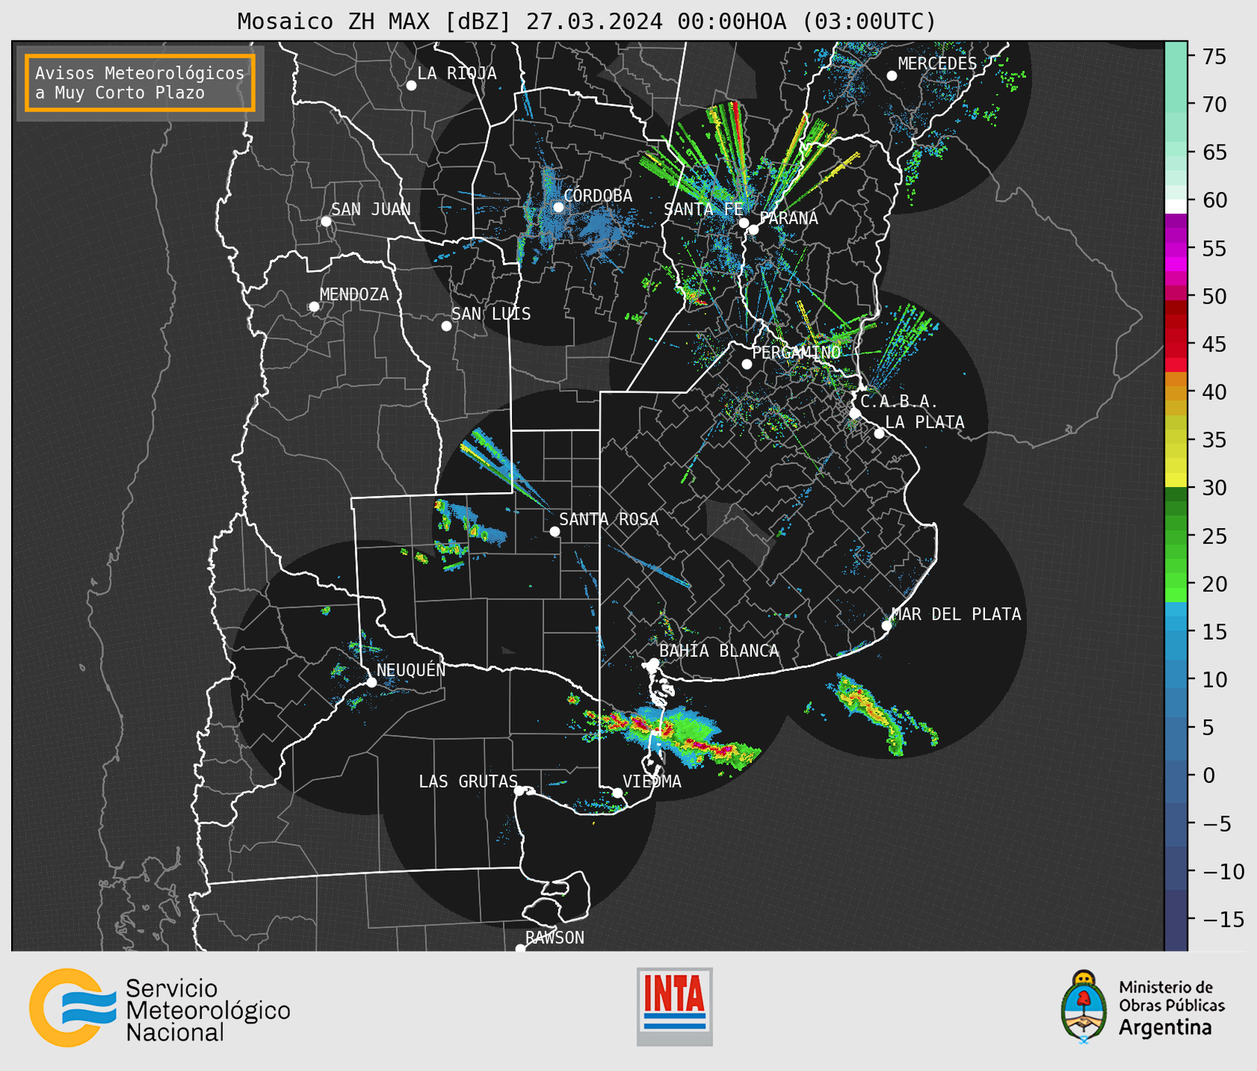This screenshot has height=1071, width=1257.
Task: Click the San Luis city marker
Action: 446,326
